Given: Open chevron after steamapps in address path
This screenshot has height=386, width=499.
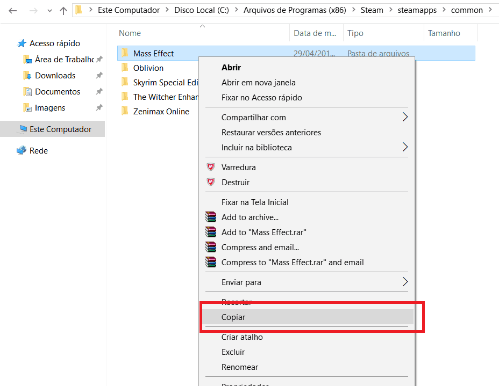Looking at the screenshot, I should click(444, 10).
